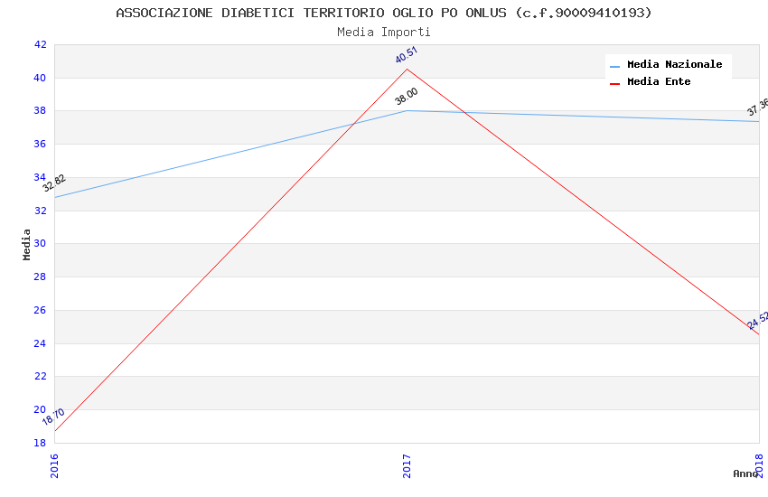Image resolution: width=768 pixels, height=497 pixels.
Task: Click the subtitle Media Importi
Action: tap(383, 33)
